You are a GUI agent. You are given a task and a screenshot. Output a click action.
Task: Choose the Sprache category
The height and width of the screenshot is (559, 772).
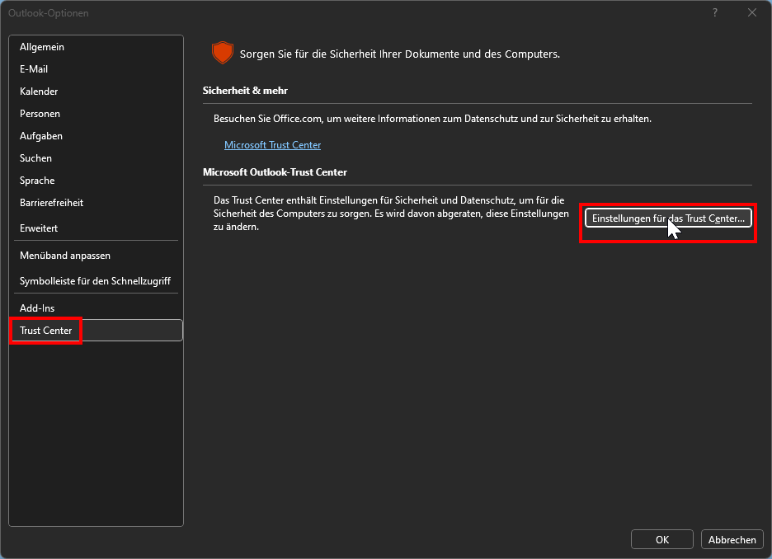coord(37,181)
